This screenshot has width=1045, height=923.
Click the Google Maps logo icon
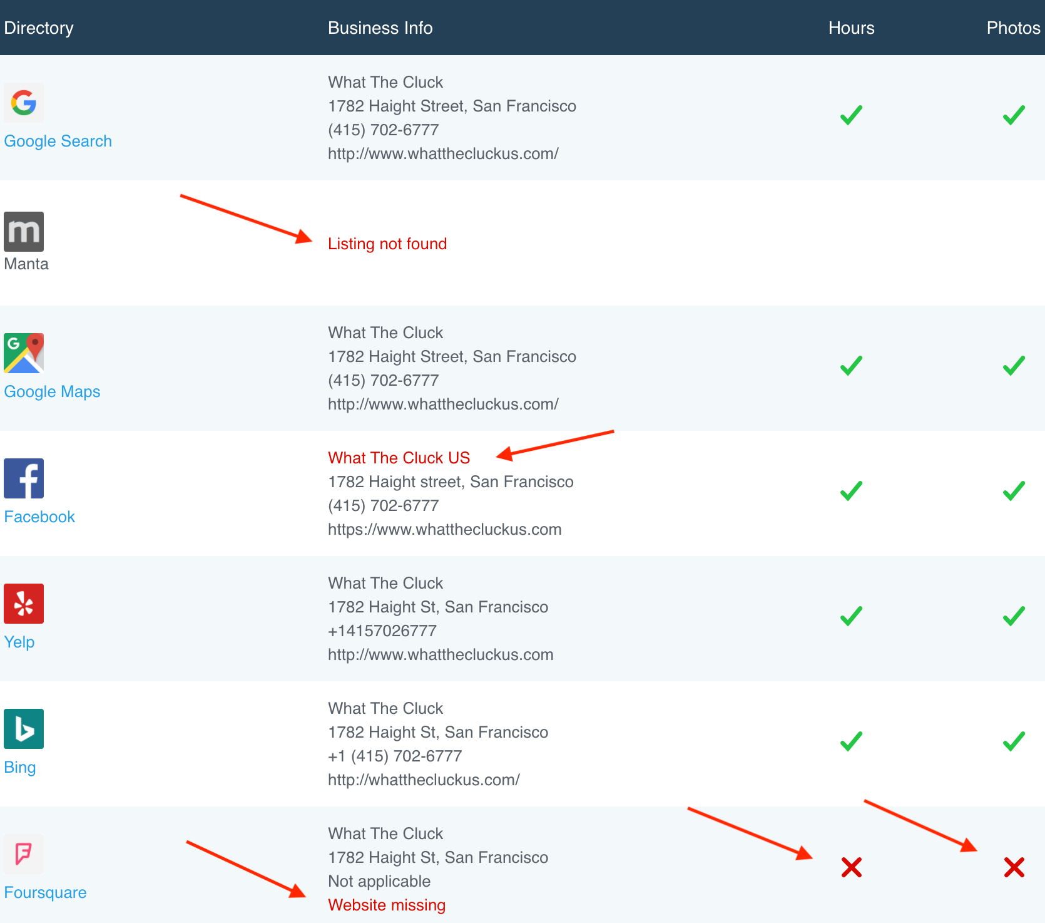(24, 353)
